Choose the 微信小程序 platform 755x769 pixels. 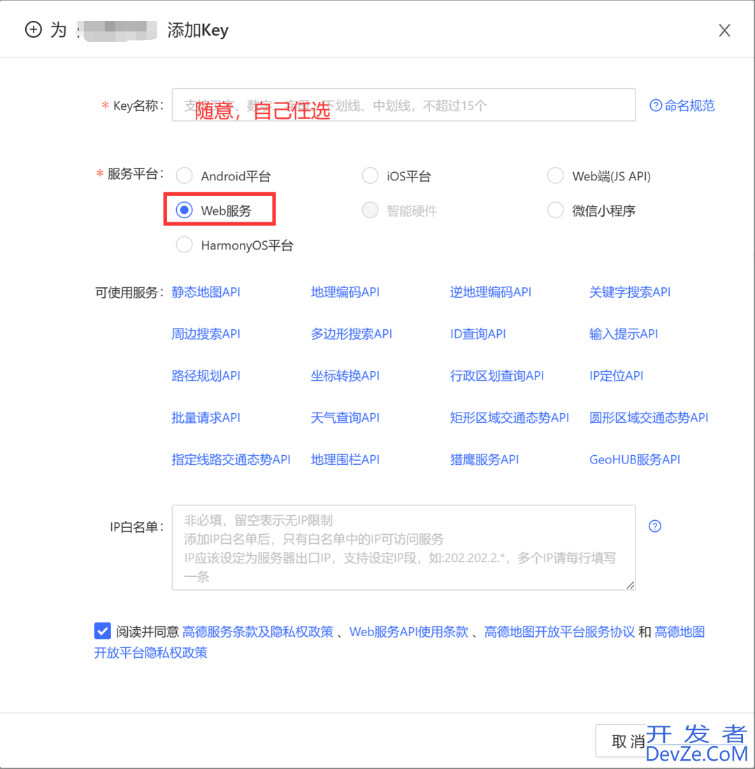pyautogui.click(x=555, y=210)
